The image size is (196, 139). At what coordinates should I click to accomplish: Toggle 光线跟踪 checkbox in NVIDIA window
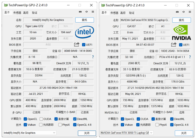(138, 125)
